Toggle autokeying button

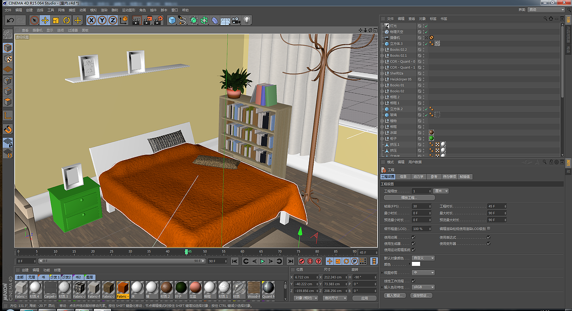310,261
